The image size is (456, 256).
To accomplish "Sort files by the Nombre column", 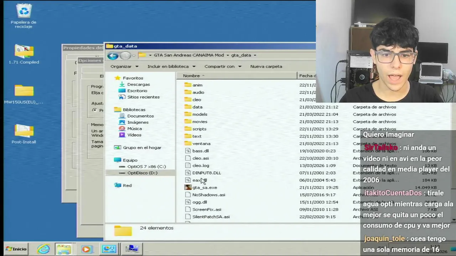I will [x=237, y=76].
